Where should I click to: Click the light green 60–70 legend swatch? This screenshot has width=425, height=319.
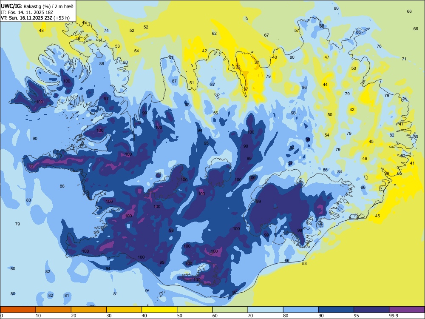(230, 310)
